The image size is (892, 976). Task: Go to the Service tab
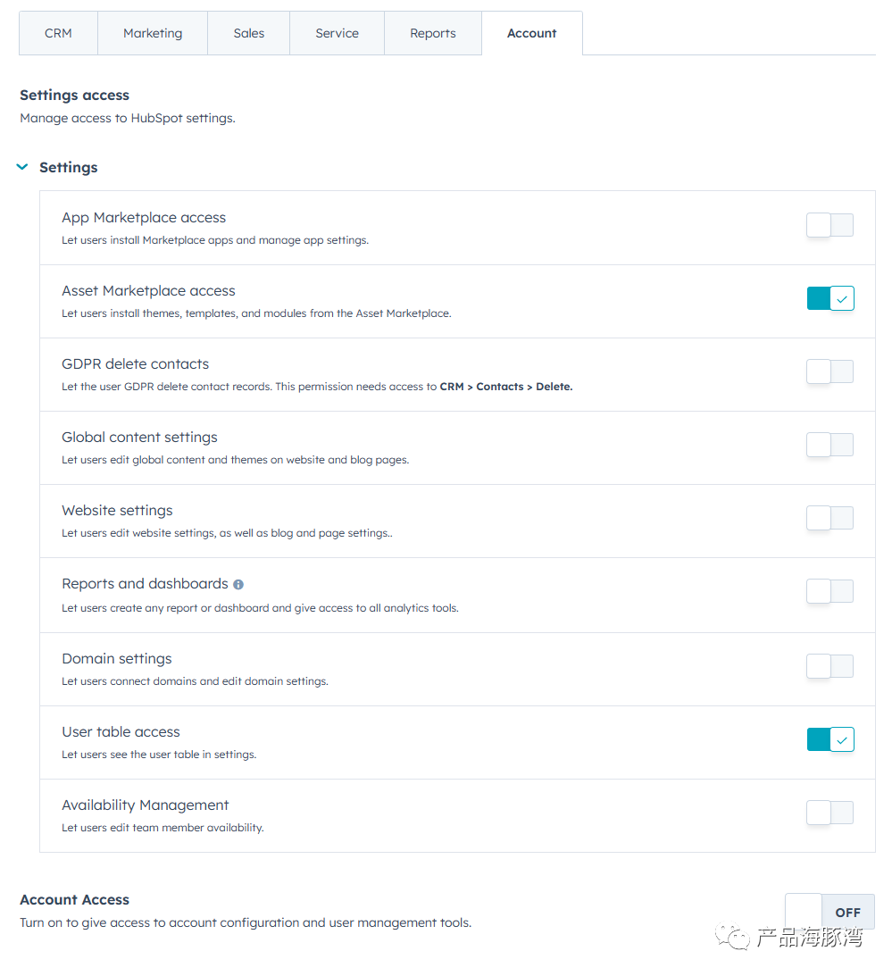pos(337,33)
